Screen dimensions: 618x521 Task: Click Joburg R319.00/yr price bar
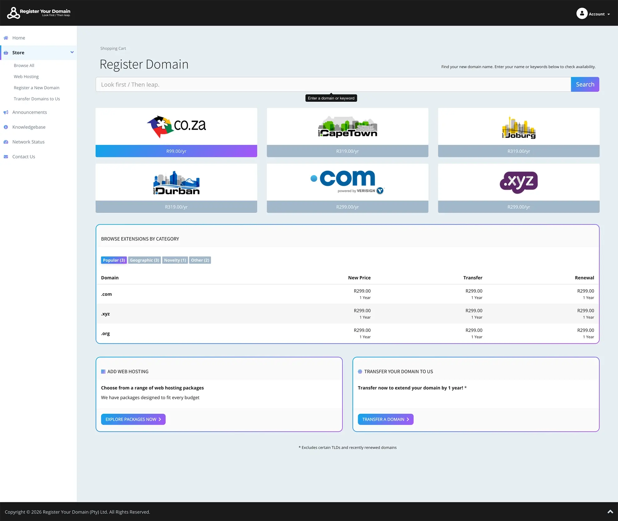[x=519, y=151]
